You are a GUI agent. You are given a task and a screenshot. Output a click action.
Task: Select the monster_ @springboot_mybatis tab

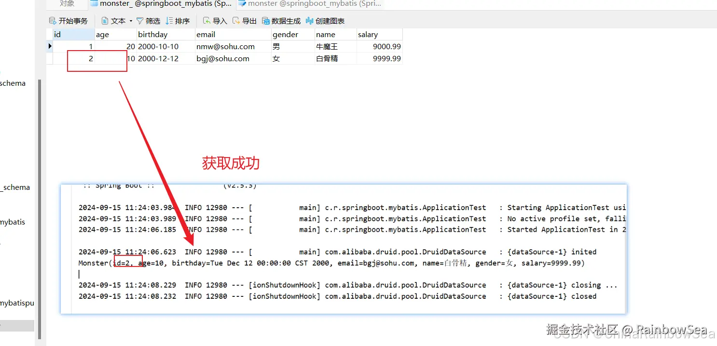[x=161, y=4]
